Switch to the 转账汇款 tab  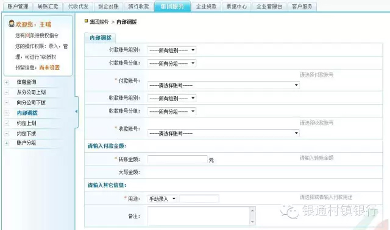(x=48, y=7)
